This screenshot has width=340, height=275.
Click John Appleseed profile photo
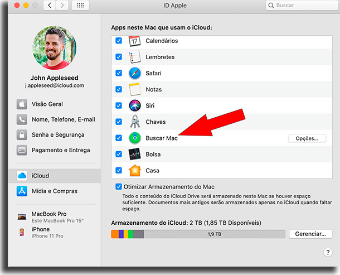coord(55,47)
